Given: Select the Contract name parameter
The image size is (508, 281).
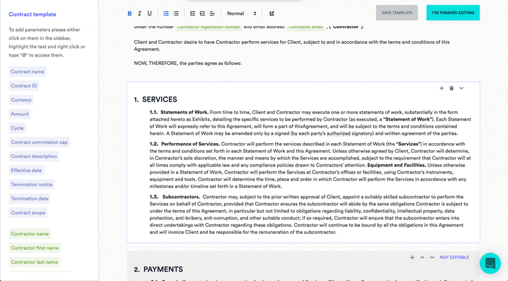Looking at the screenshot, I should click(27, 72).
